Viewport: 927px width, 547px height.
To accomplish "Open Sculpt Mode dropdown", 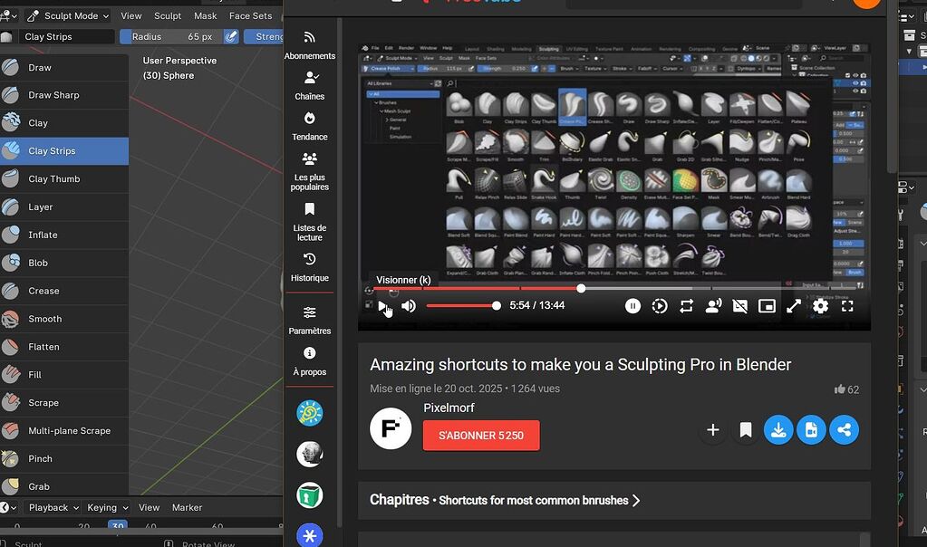I will coord(68,16).
